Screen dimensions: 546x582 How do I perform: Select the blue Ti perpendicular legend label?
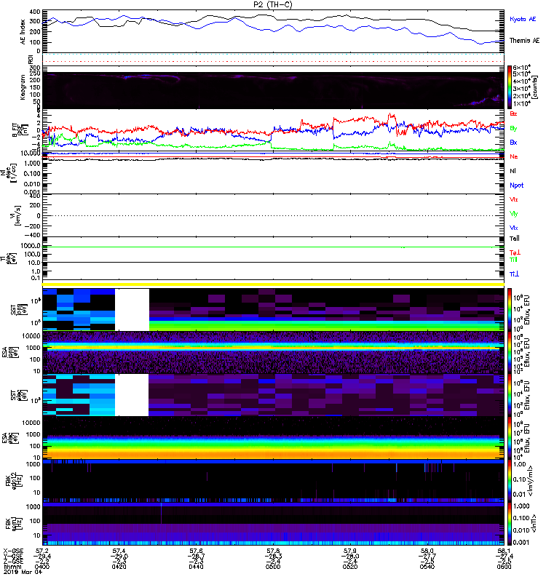click(514, 274)
